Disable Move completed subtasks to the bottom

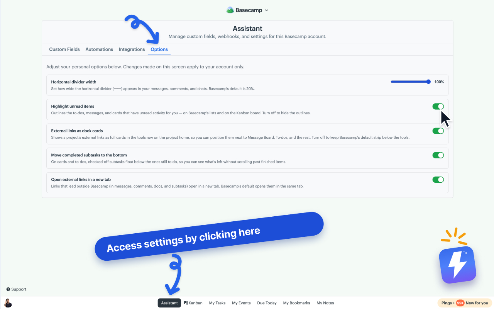coord(438,155)
